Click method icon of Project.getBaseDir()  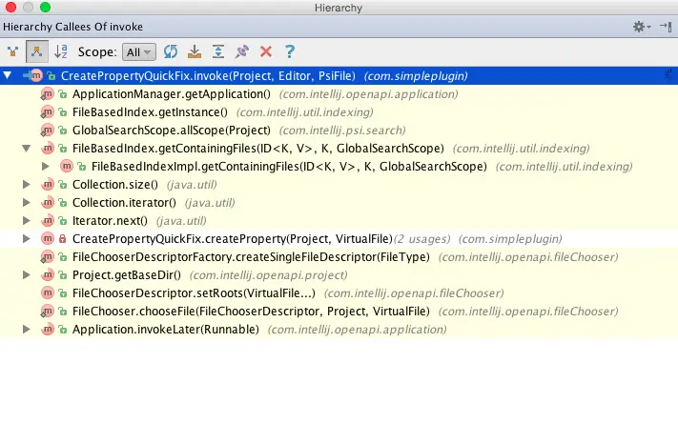(x=47, y=274)
